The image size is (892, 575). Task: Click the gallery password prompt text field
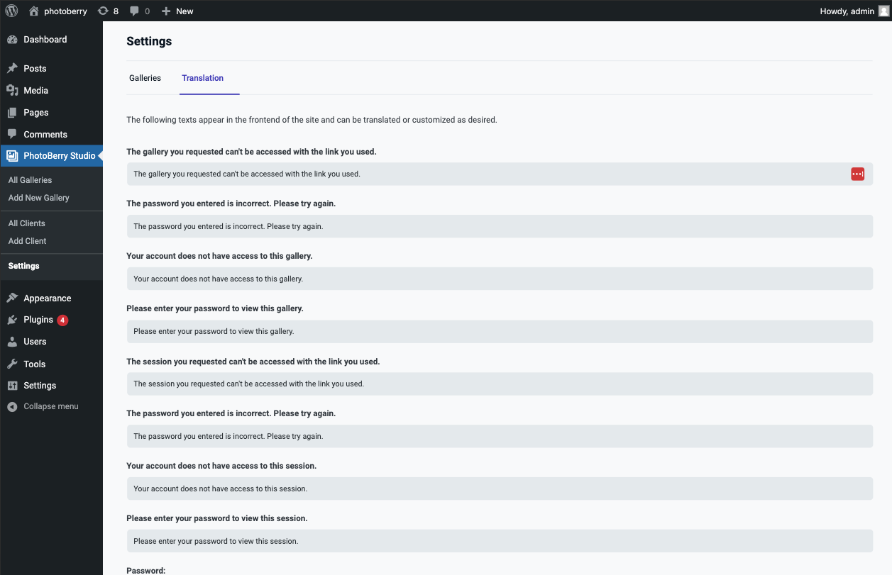pyautogui.click(x=499, y=331)
